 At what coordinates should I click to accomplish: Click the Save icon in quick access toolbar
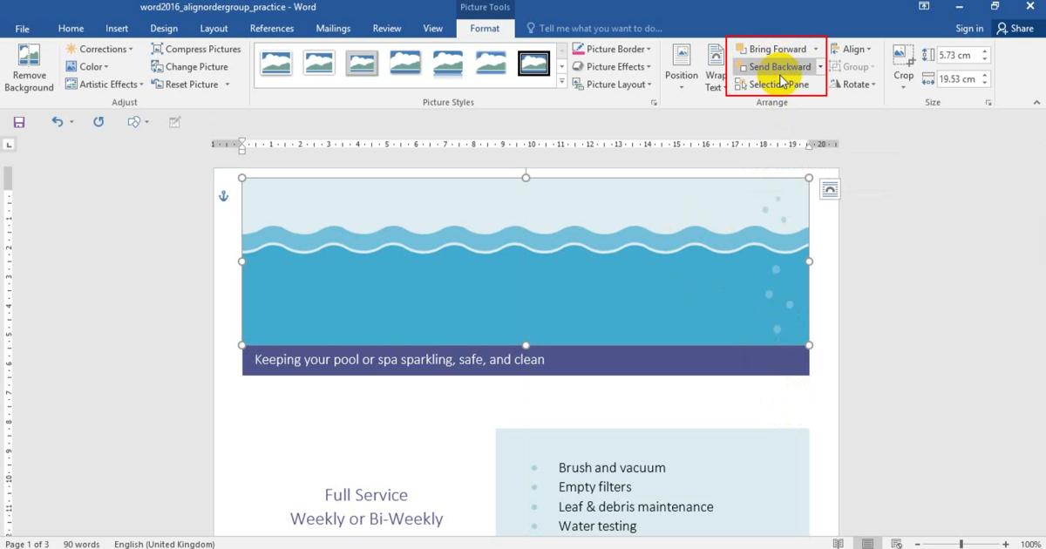coord(19,122)
